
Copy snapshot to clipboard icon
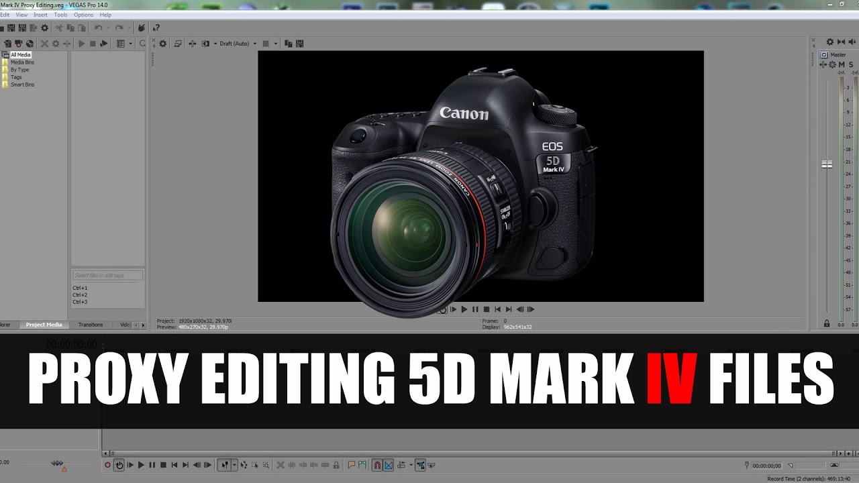tap(288, 44)
